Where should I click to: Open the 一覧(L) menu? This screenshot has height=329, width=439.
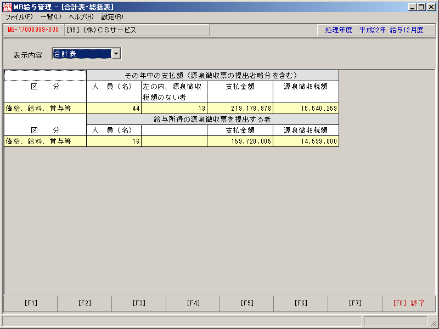click(x=50, y=17)
